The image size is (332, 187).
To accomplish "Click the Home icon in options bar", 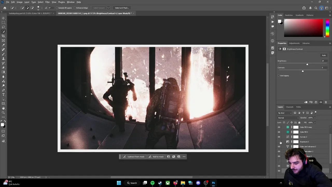I will click(5, 8).
